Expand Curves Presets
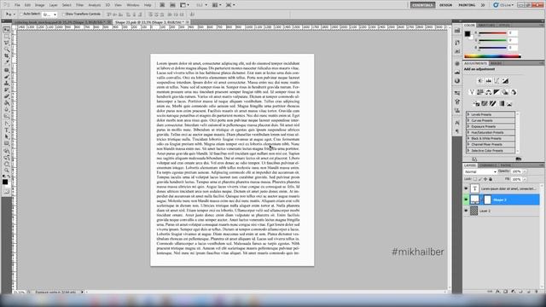Image resolution: width=546 pixels, height=307 pixels. pos(468,120)
